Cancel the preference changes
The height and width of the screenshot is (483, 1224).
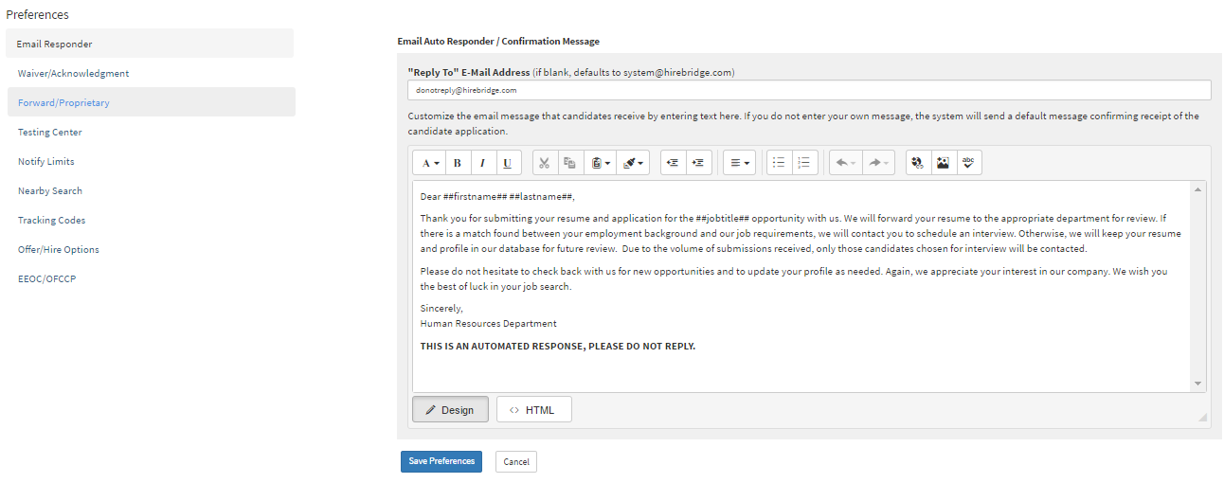pyautogui.click(x=516, y=462)
